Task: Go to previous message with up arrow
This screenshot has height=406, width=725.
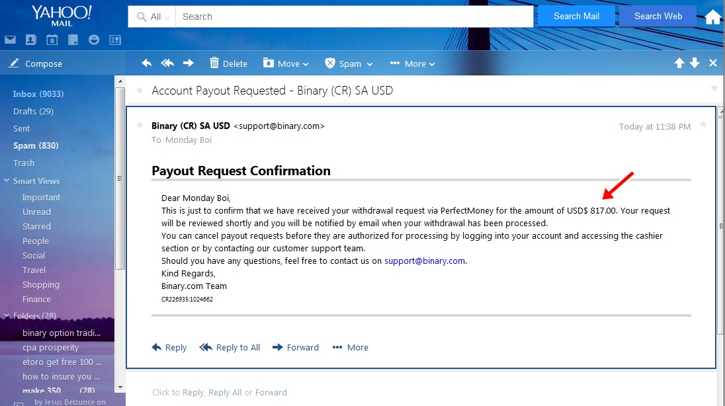Action: 679,63
